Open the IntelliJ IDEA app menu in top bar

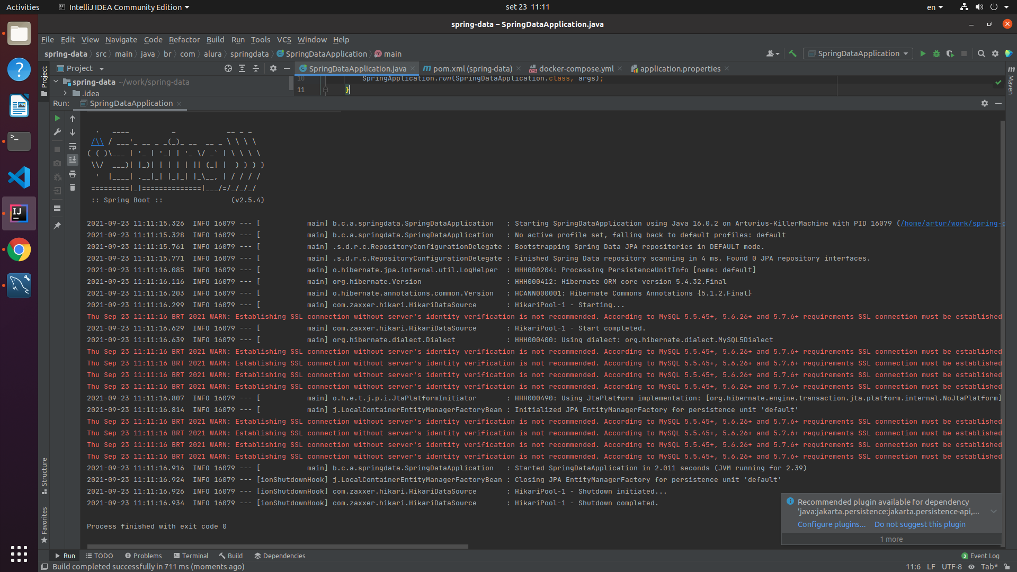pyautogui.click(x=123, y=7)
